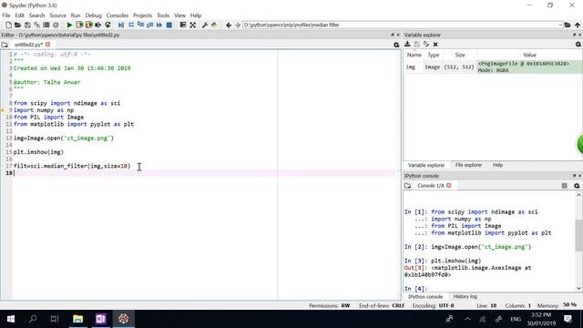The width and height of the screenshot is (583, 328).
Task: Run selection or current line icon
Action: tap(97, 25)
